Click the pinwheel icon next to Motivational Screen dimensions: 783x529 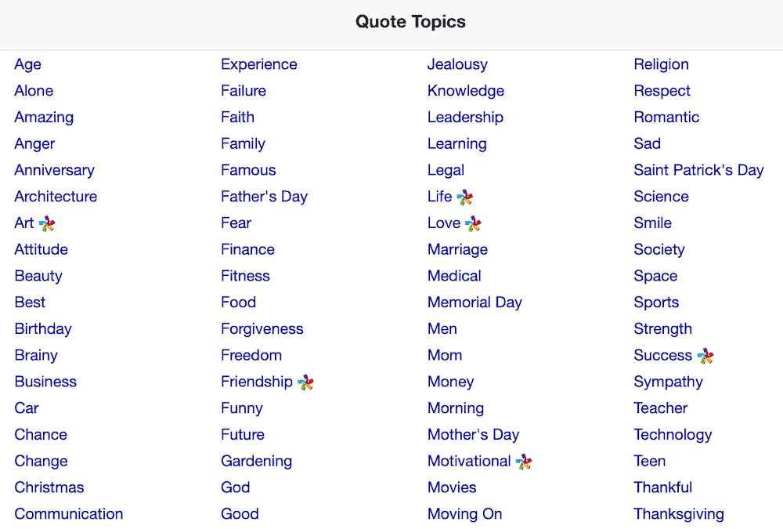tap(522, 461)
